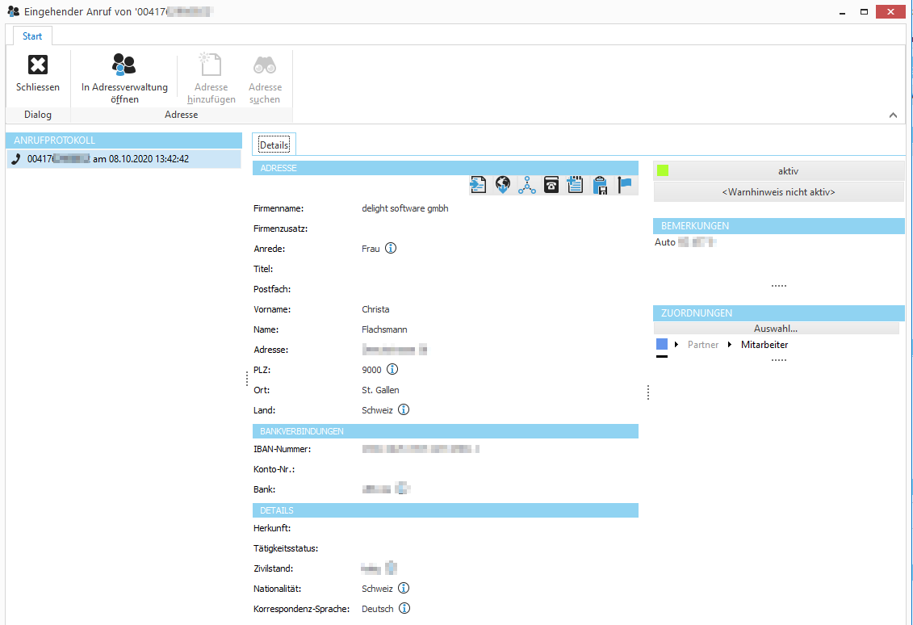This screenshot has height=625, width=913.
Task: Click the info icon beside PLZ 9000
Action: click(392, 369)
